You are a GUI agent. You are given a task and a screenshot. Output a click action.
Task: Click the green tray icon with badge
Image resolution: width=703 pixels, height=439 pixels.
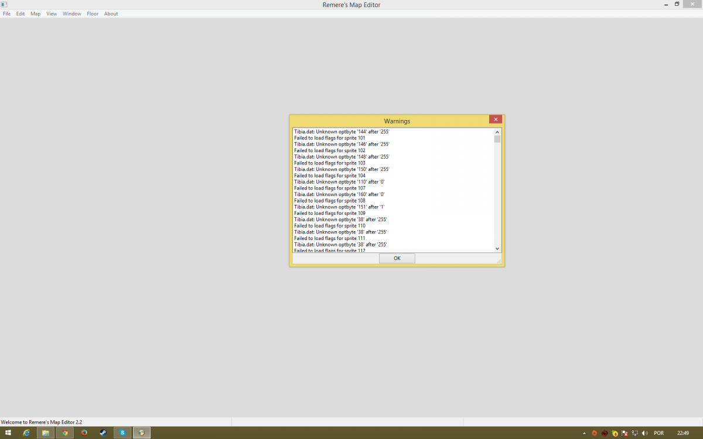pos(615,433)
